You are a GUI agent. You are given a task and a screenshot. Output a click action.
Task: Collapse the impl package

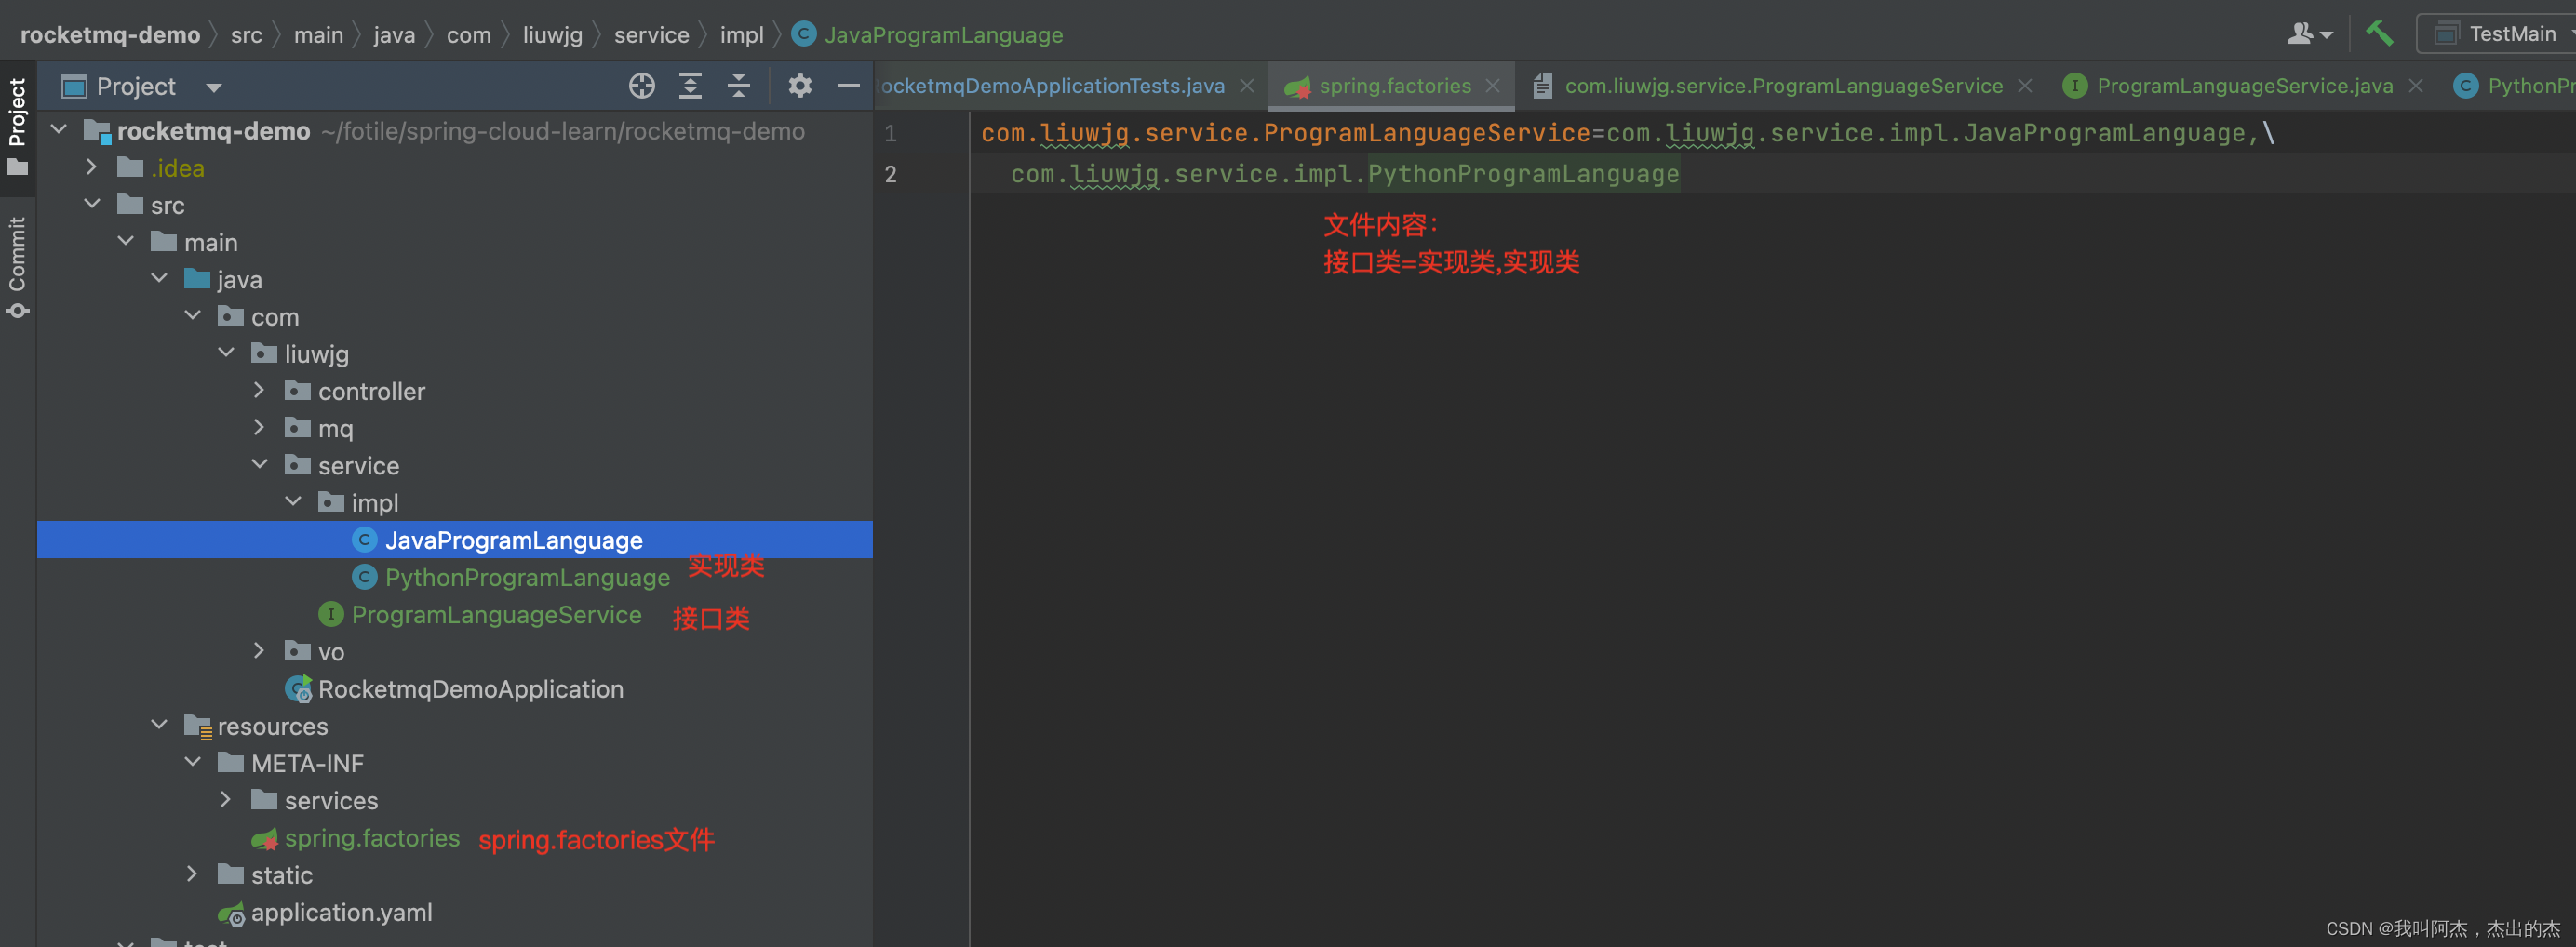(x=293, y=501)
